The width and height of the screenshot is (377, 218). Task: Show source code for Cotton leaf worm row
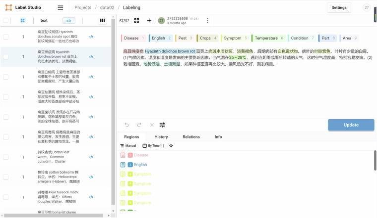pos(91,157)
